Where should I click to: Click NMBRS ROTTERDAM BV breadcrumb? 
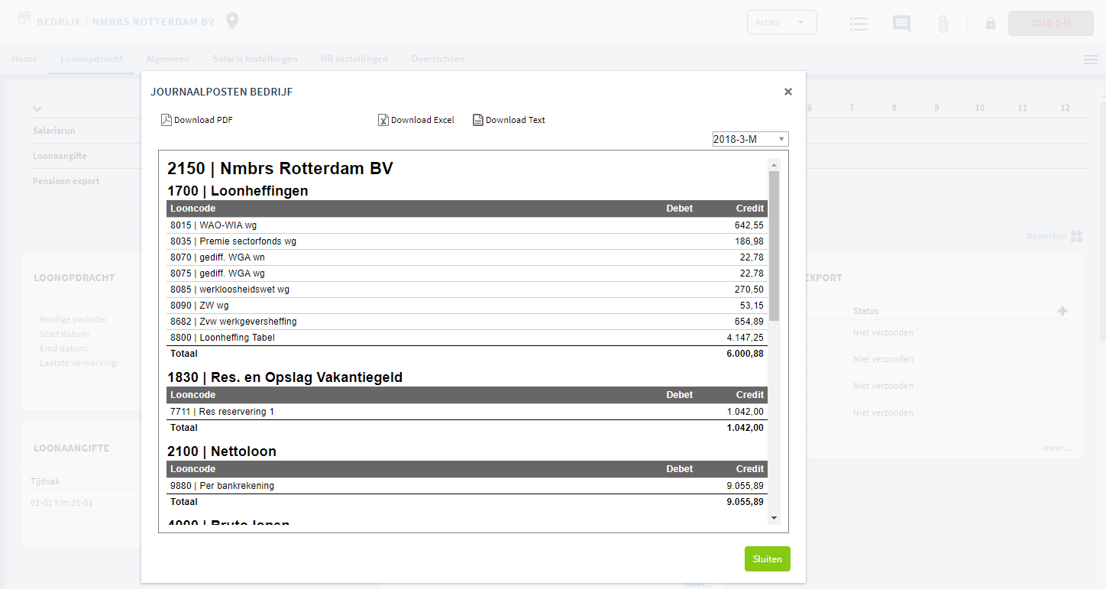click(154, 22)
